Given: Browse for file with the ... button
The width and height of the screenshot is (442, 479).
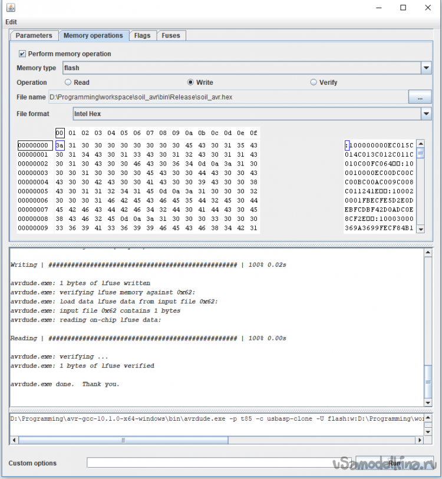Looking at the screenshot, I should (x=420, y=97).
